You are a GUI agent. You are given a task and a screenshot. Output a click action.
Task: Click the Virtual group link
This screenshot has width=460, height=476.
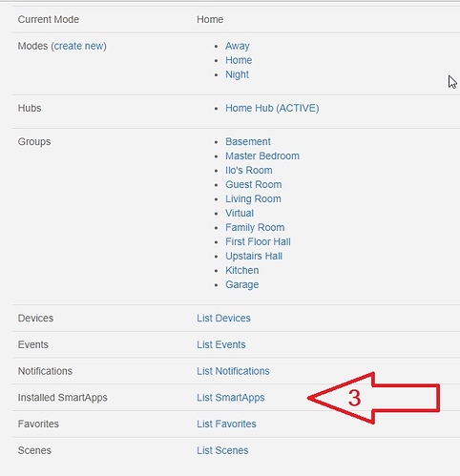(x=240, y=213)
